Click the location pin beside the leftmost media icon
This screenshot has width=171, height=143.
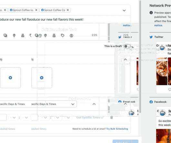tap(14, 35)
